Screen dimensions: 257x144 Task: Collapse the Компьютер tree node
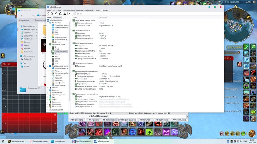48,23
